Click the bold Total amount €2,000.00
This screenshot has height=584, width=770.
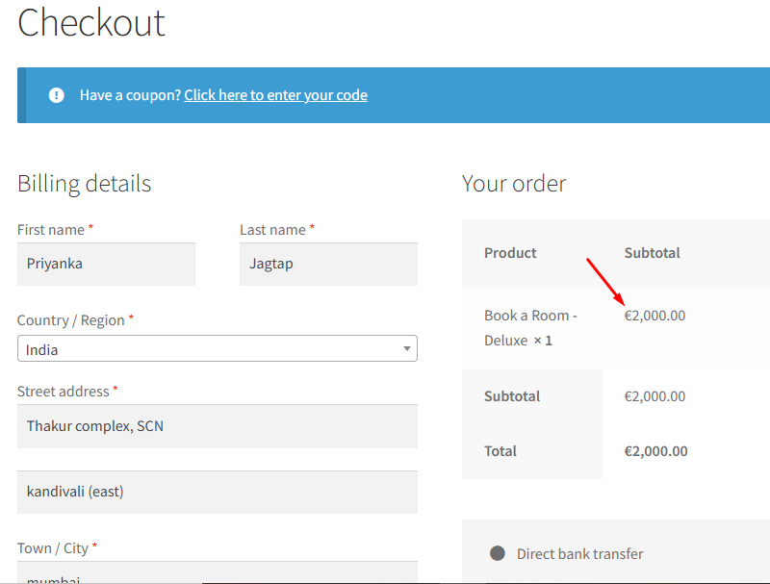[x=655, y=451]
